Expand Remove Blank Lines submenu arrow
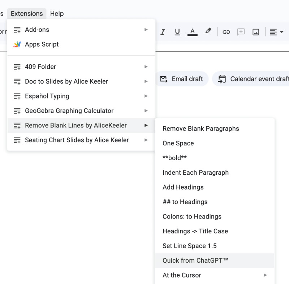This screenshot has width=289, height=284. coord(146,125)
